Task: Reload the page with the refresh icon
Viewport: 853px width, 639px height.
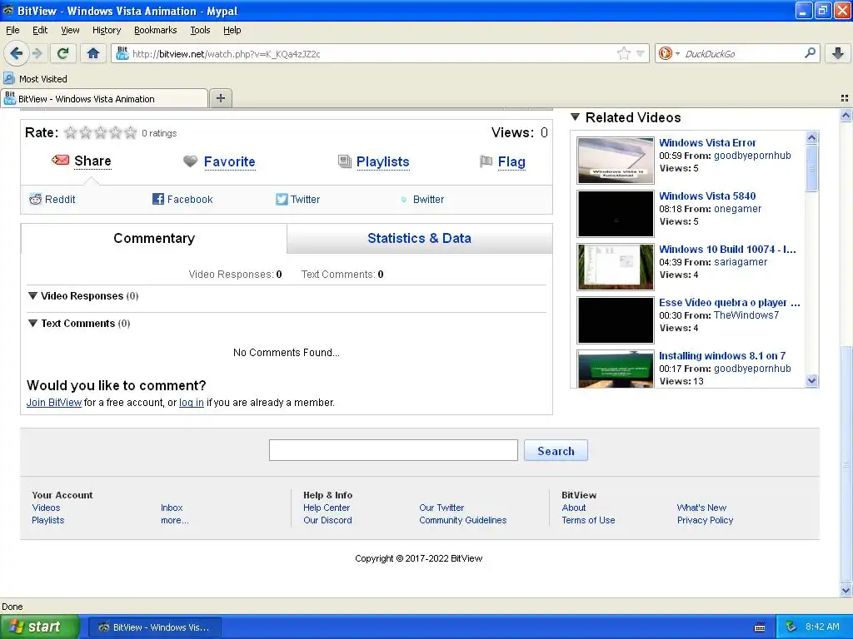Action: pos(62,53)
